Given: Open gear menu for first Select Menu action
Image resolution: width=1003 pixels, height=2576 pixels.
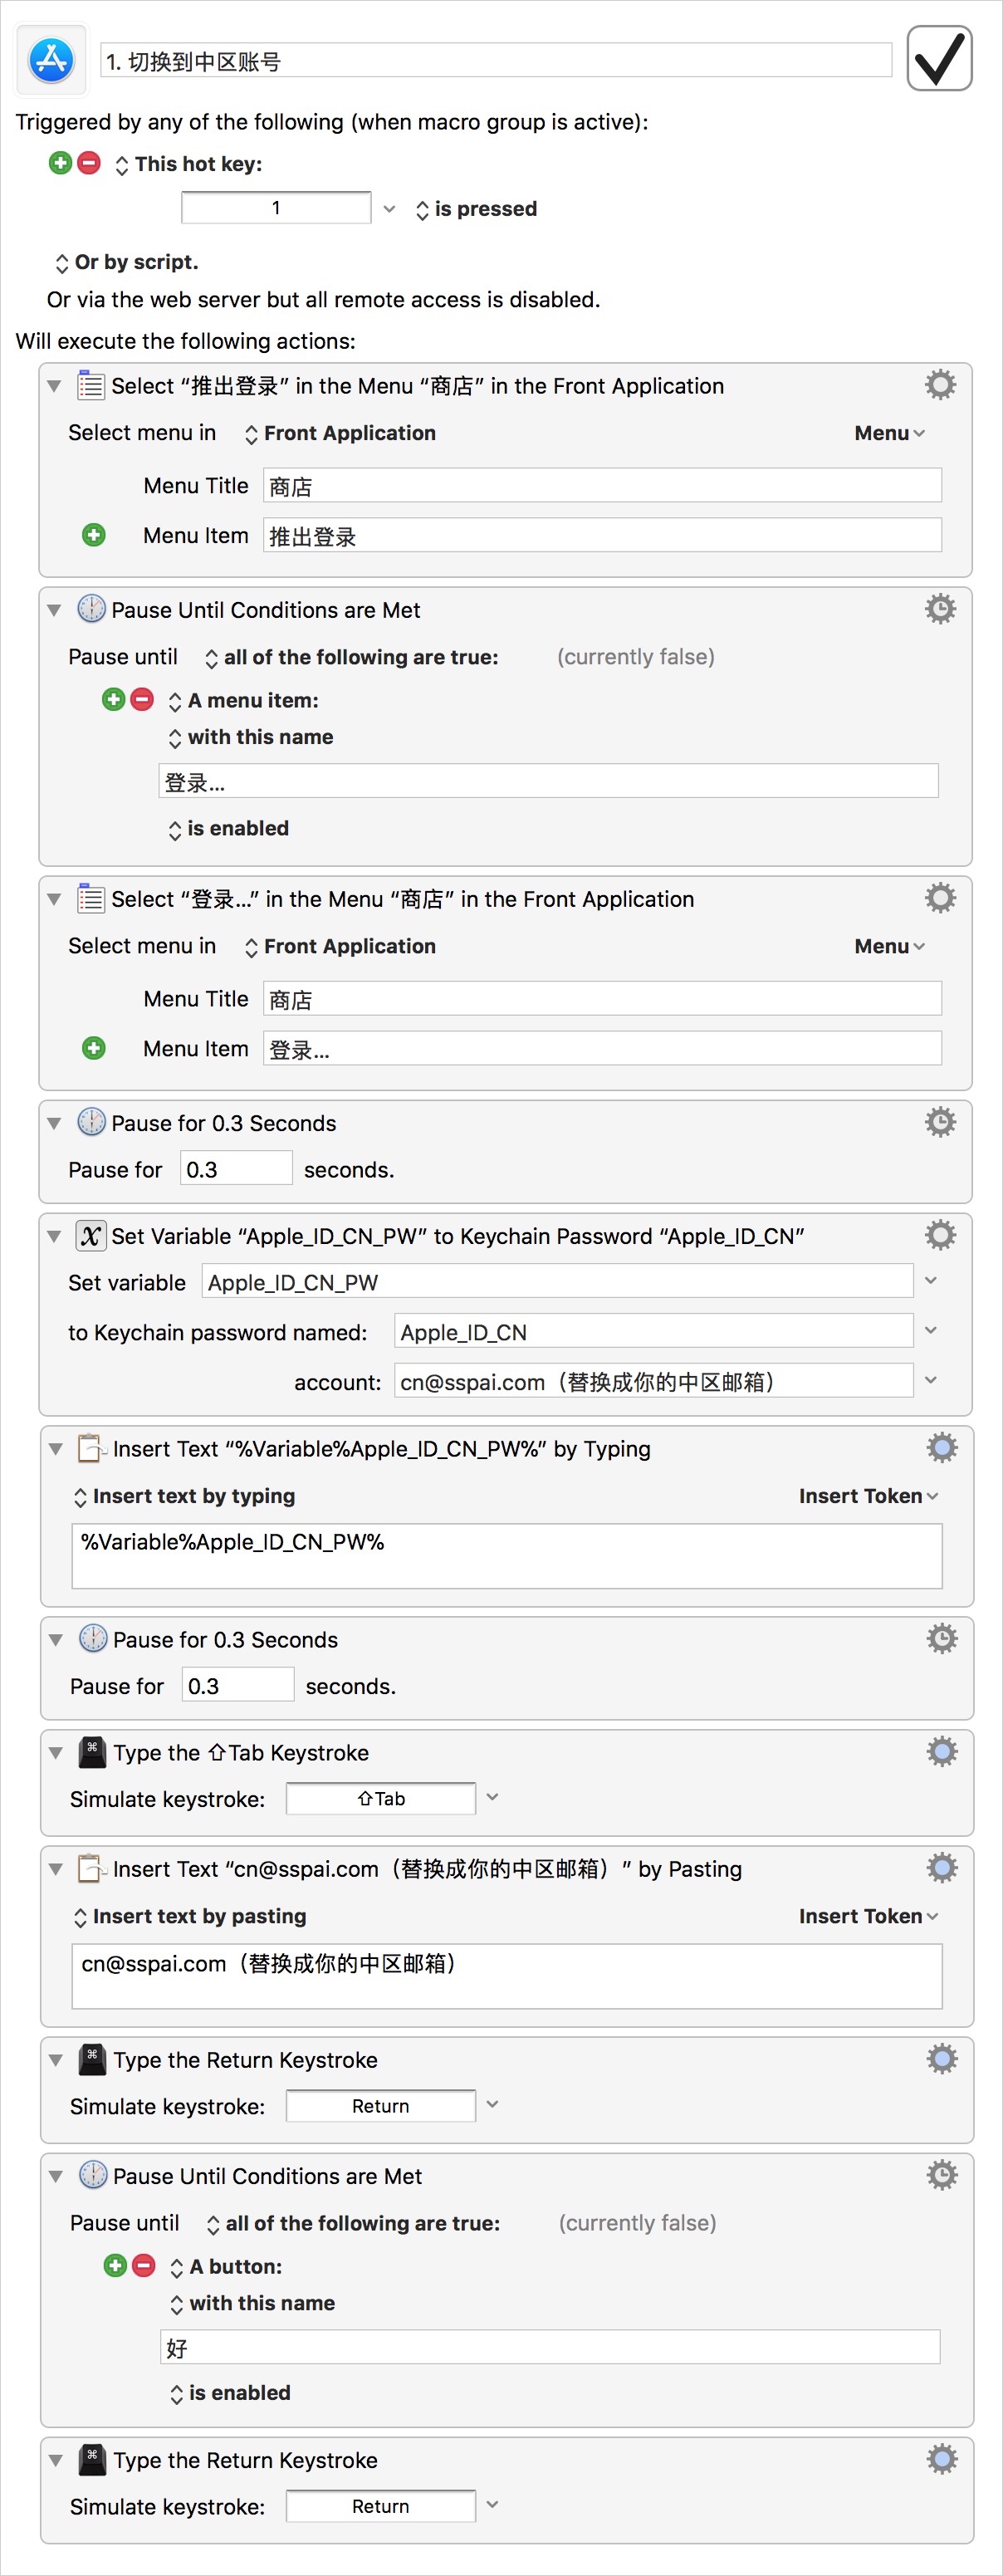Looking at the screenshot, I should [939, 385].
